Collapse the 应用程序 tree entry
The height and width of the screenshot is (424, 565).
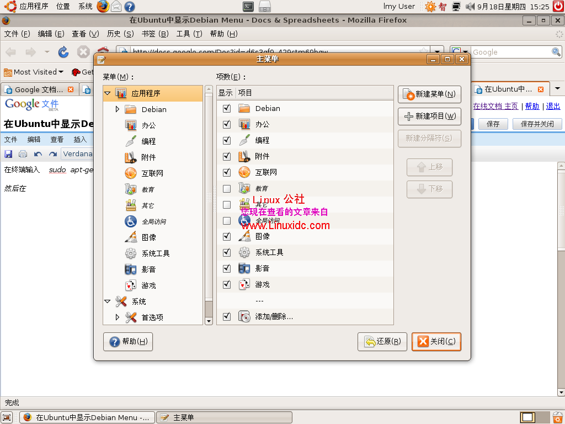[108, 93]
